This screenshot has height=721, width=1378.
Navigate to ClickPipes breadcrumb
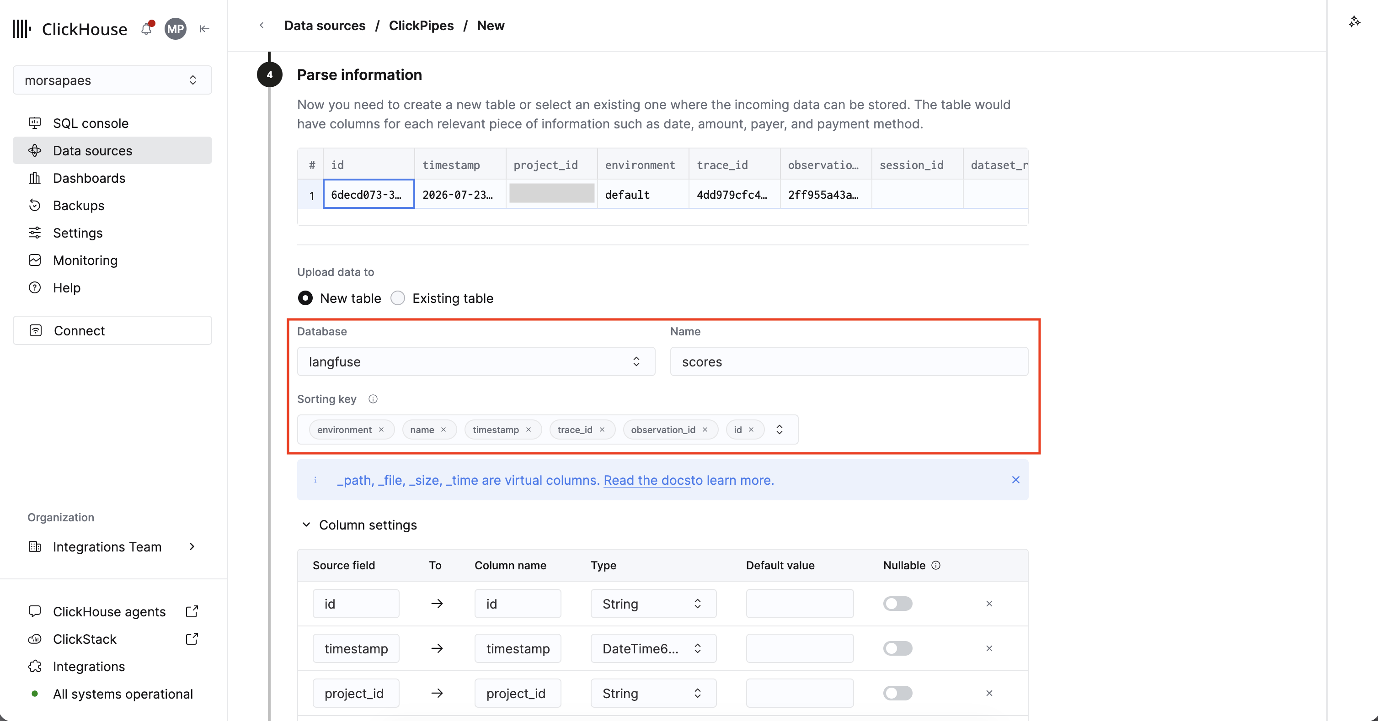(421, 26)
